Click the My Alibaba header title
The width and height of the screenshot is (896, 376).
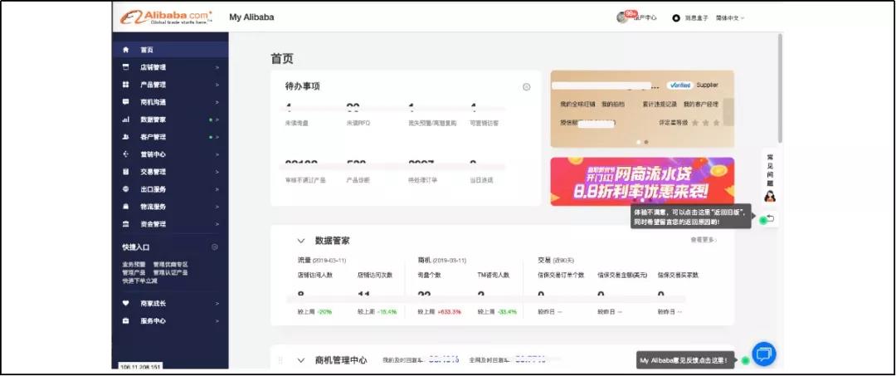pyautogui.click(x=251, y=17)
